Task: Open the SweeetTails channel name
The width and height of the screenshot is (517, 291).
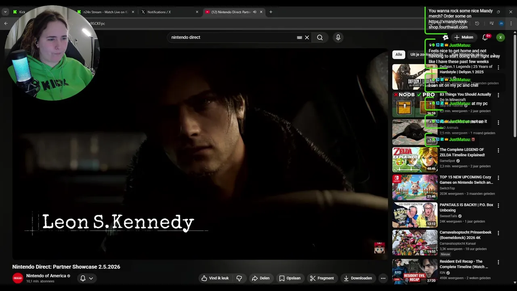Action: (x=448, y=216)
